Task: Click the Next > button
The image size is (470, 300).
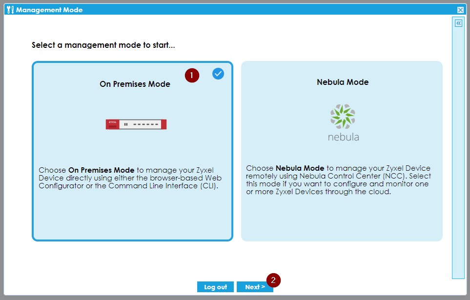Action: [254, 287]
